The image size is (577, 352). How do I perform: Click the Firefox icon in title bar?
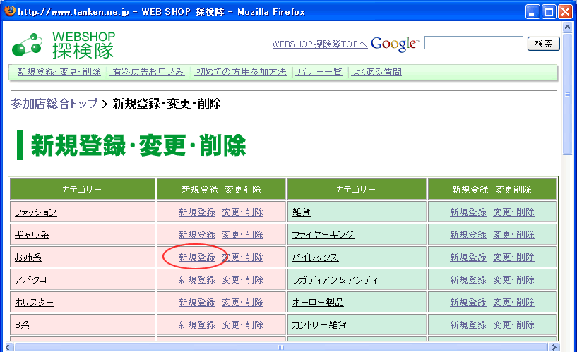point(9,12)
